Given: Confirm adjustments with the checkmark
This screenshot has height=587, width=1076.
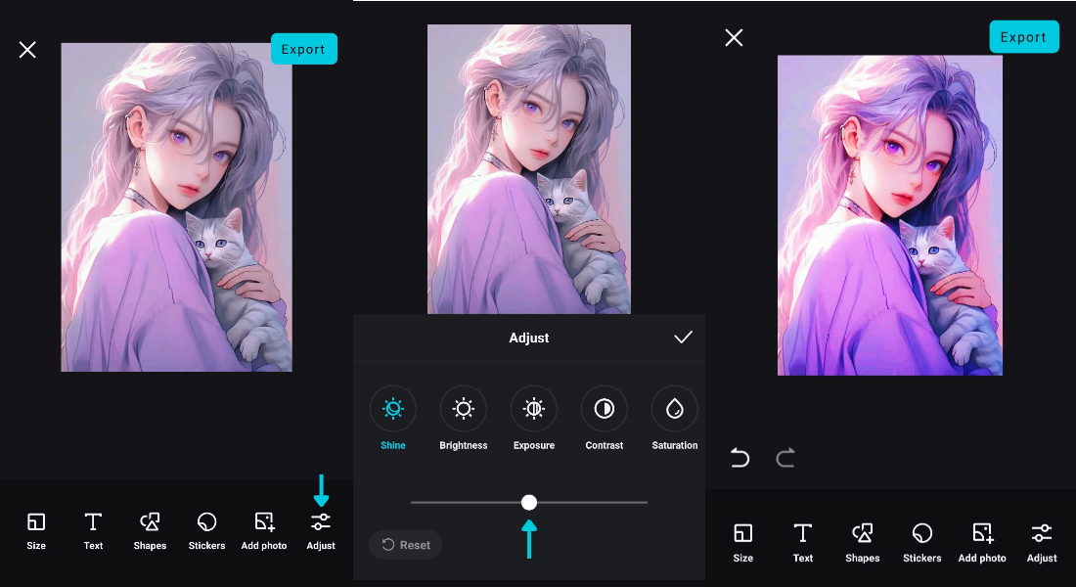Looking at the screenshot, I should (685, 338).
